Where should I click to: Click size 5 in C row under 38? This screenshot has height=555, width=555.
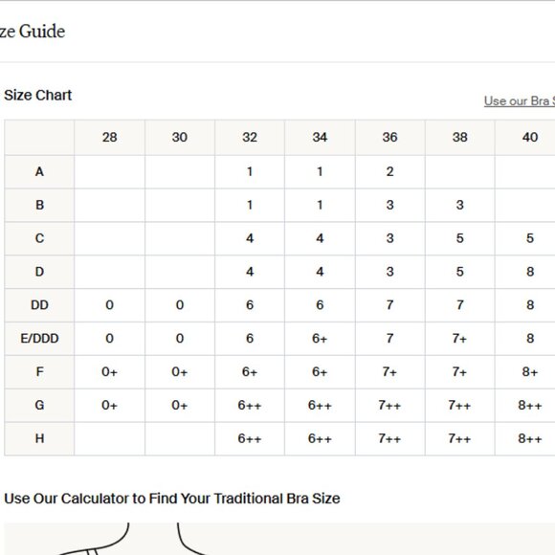(459, 238)
